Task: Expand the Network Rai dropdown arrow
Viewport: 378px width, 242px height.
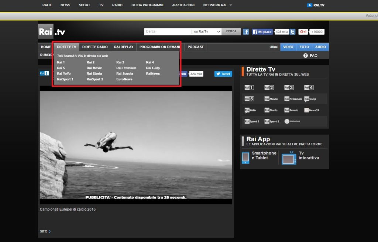Action: [231, 5]
